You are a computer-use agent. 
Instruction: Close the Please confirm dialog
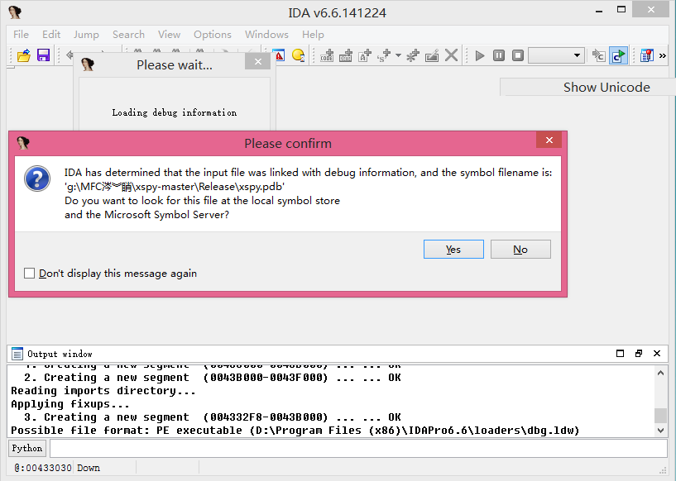[x=549, y=140]
